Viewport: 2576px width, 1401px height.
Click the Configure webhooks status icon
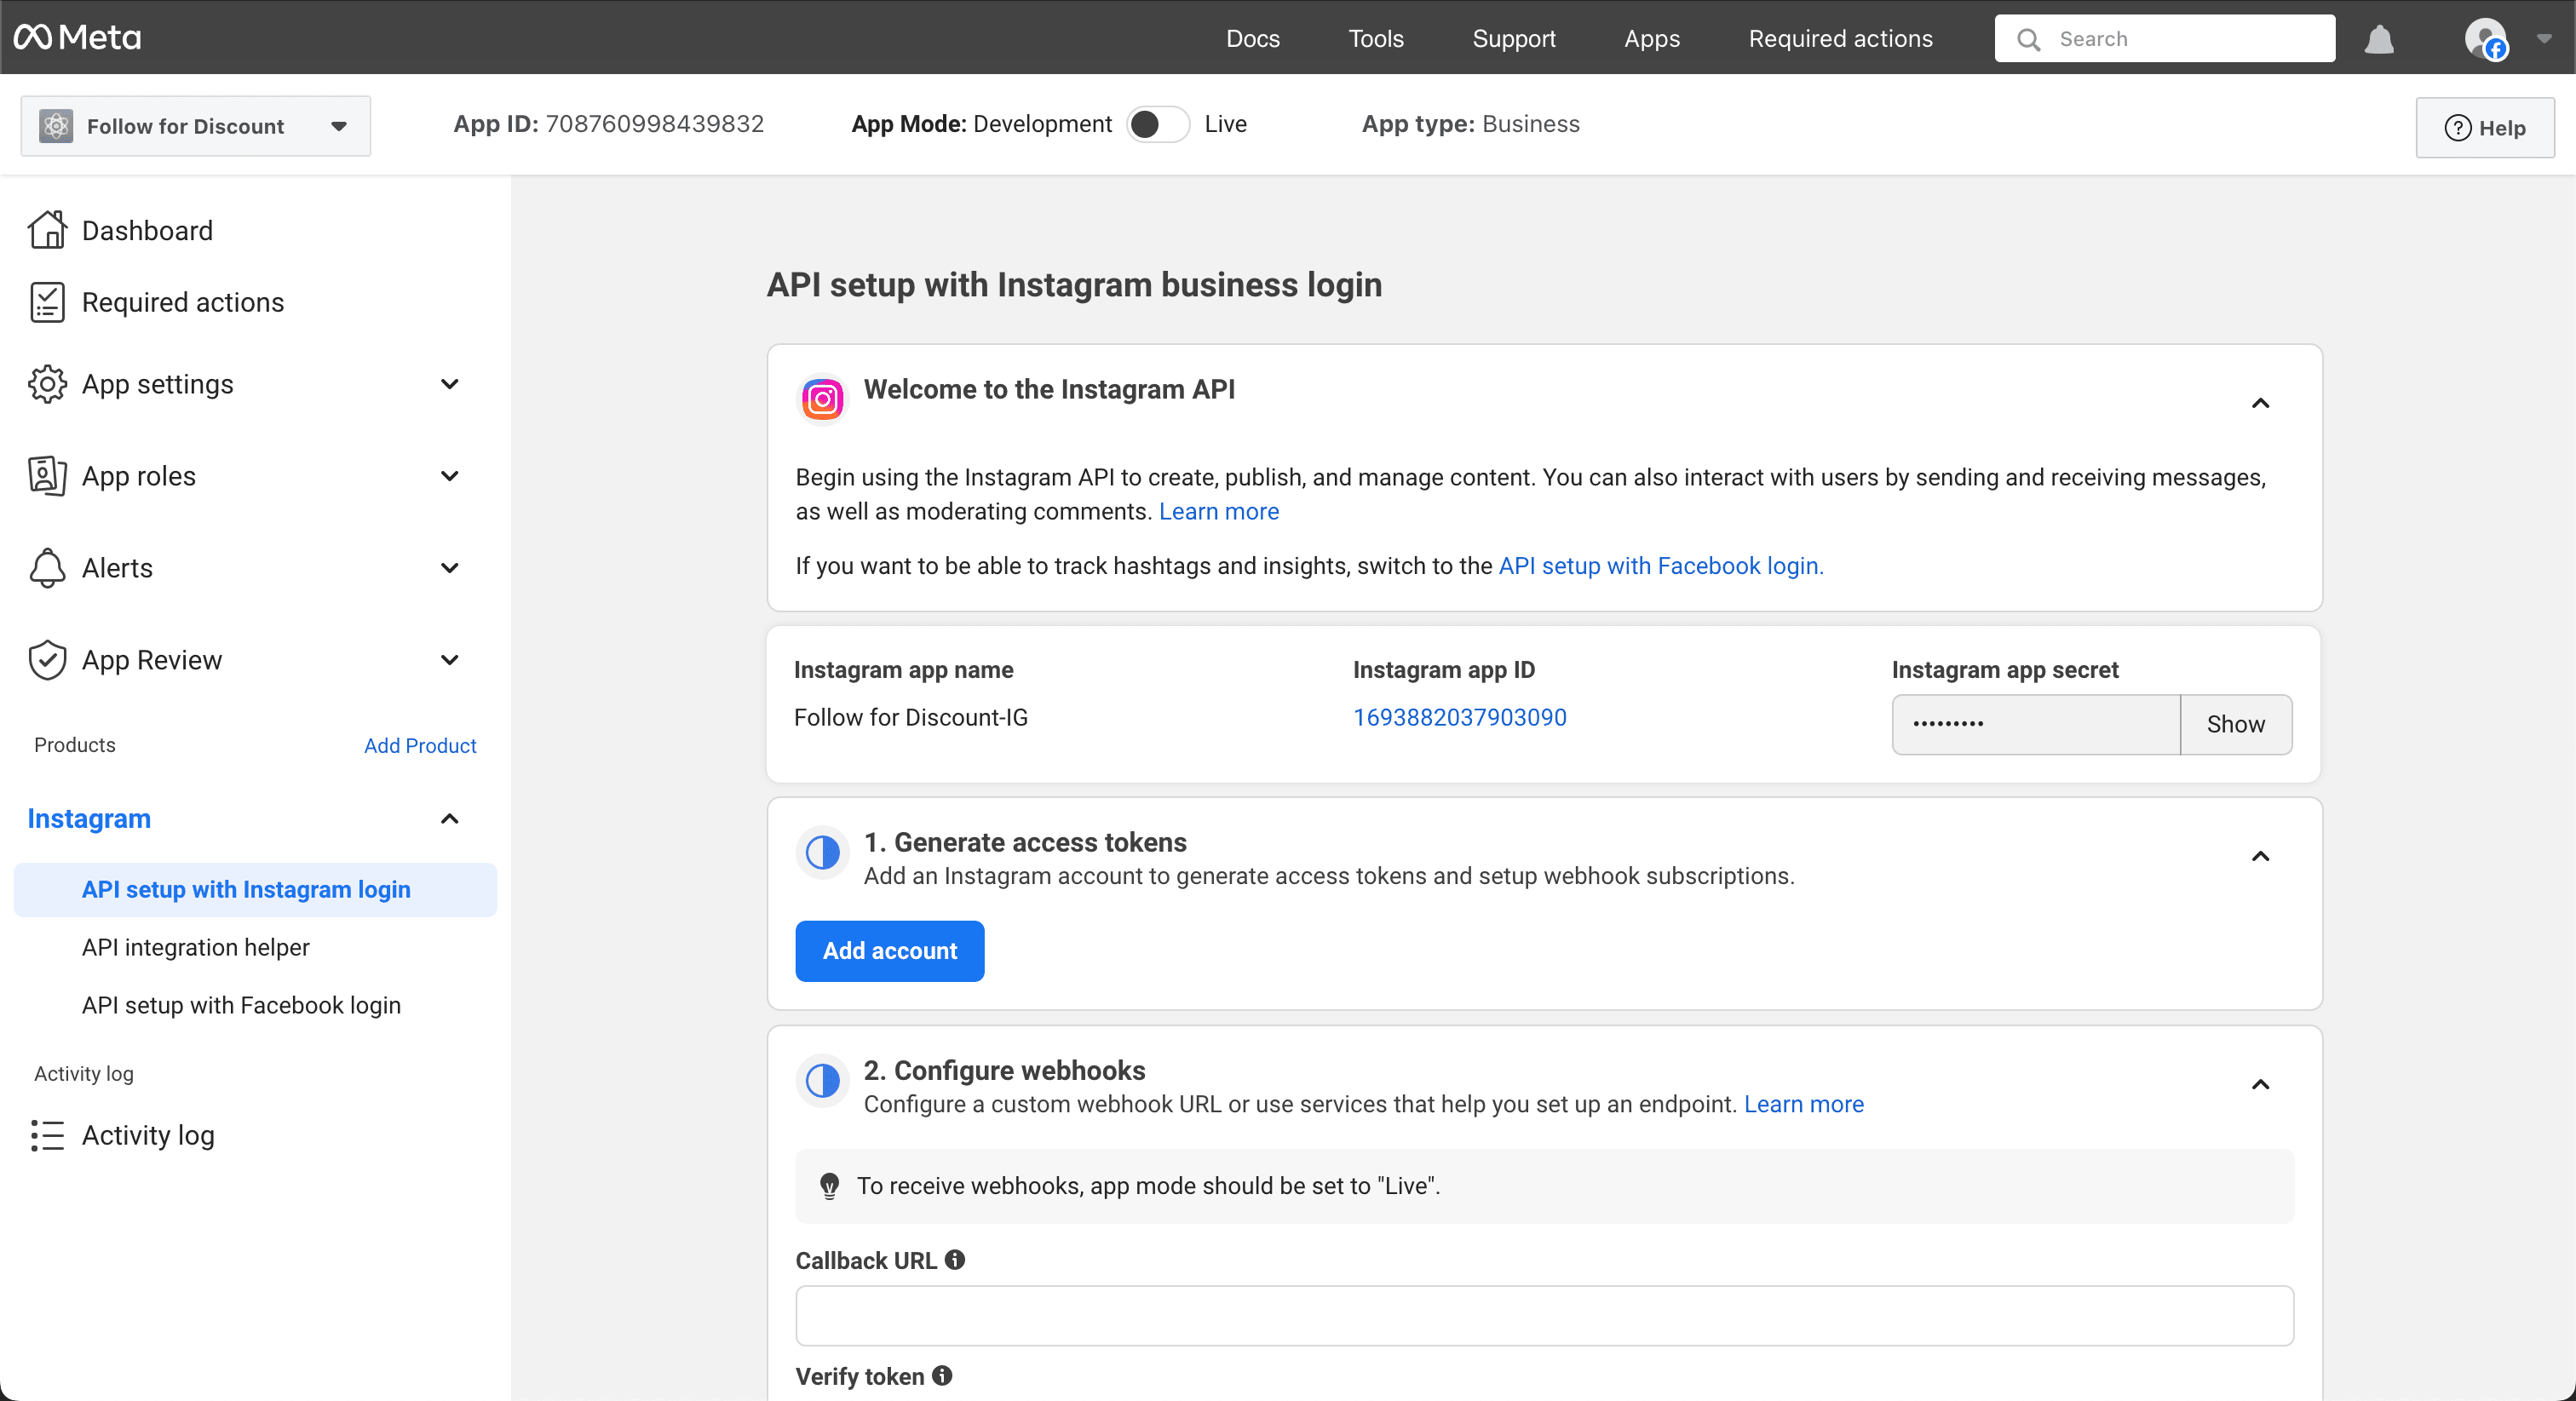(x=822, y=1081)
